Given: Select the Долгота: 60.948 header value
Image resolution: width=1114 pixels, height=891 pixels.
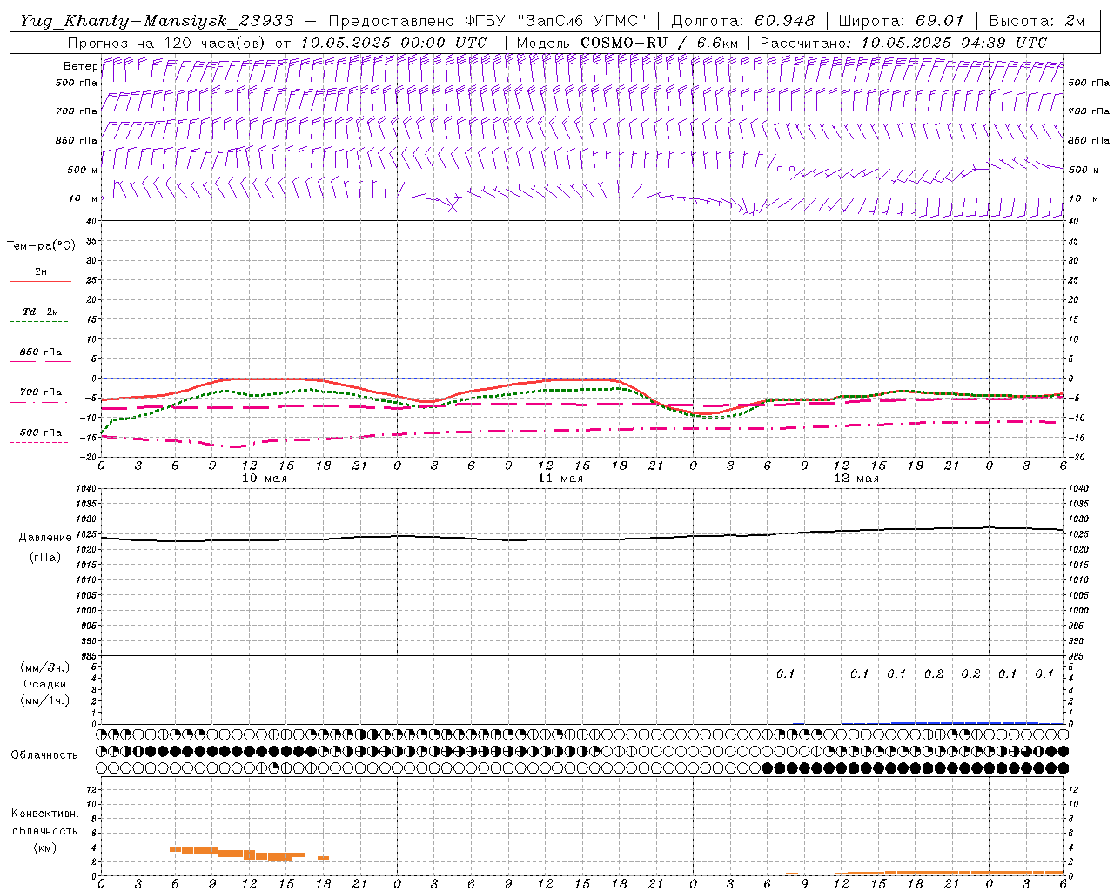Looking at the screenshot, I should coord(743,20).
